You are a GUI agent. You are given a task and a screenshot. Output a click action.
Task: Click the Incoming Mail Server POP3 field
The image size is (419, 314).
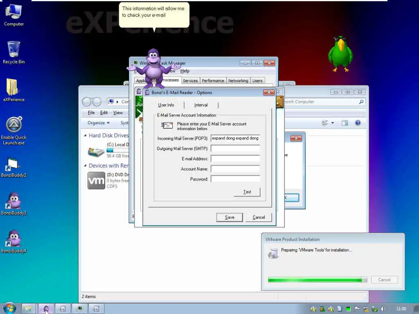(x=235, y=138)
